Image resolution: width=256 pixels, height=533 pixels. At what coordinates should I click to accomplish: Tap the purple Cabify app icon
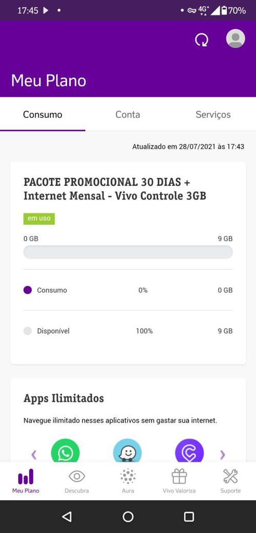[x=189, y=451]
